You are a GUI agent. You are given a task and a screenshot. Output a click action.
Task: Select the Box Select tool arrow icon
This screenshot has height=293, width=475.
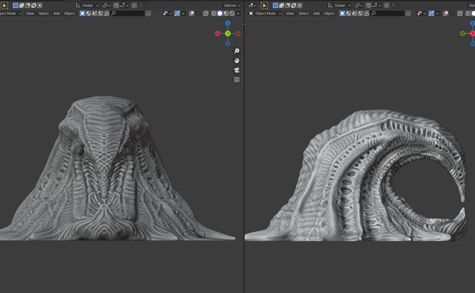(x=4, y=5)
